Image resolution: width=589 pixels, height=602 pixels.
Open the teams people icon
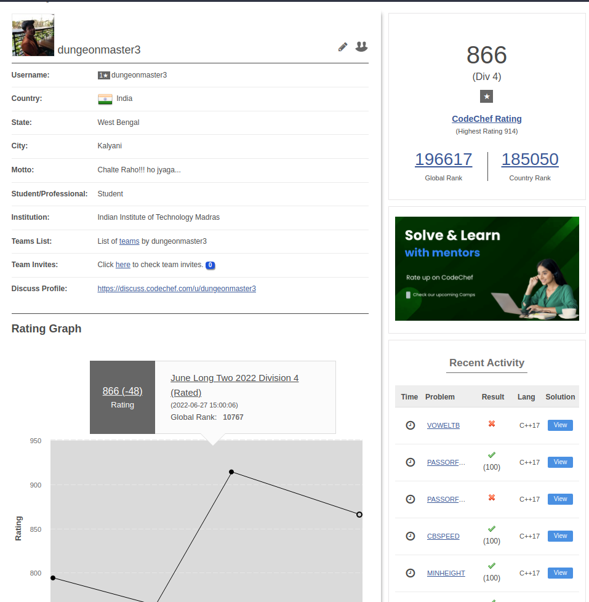(x=361, y=46)
